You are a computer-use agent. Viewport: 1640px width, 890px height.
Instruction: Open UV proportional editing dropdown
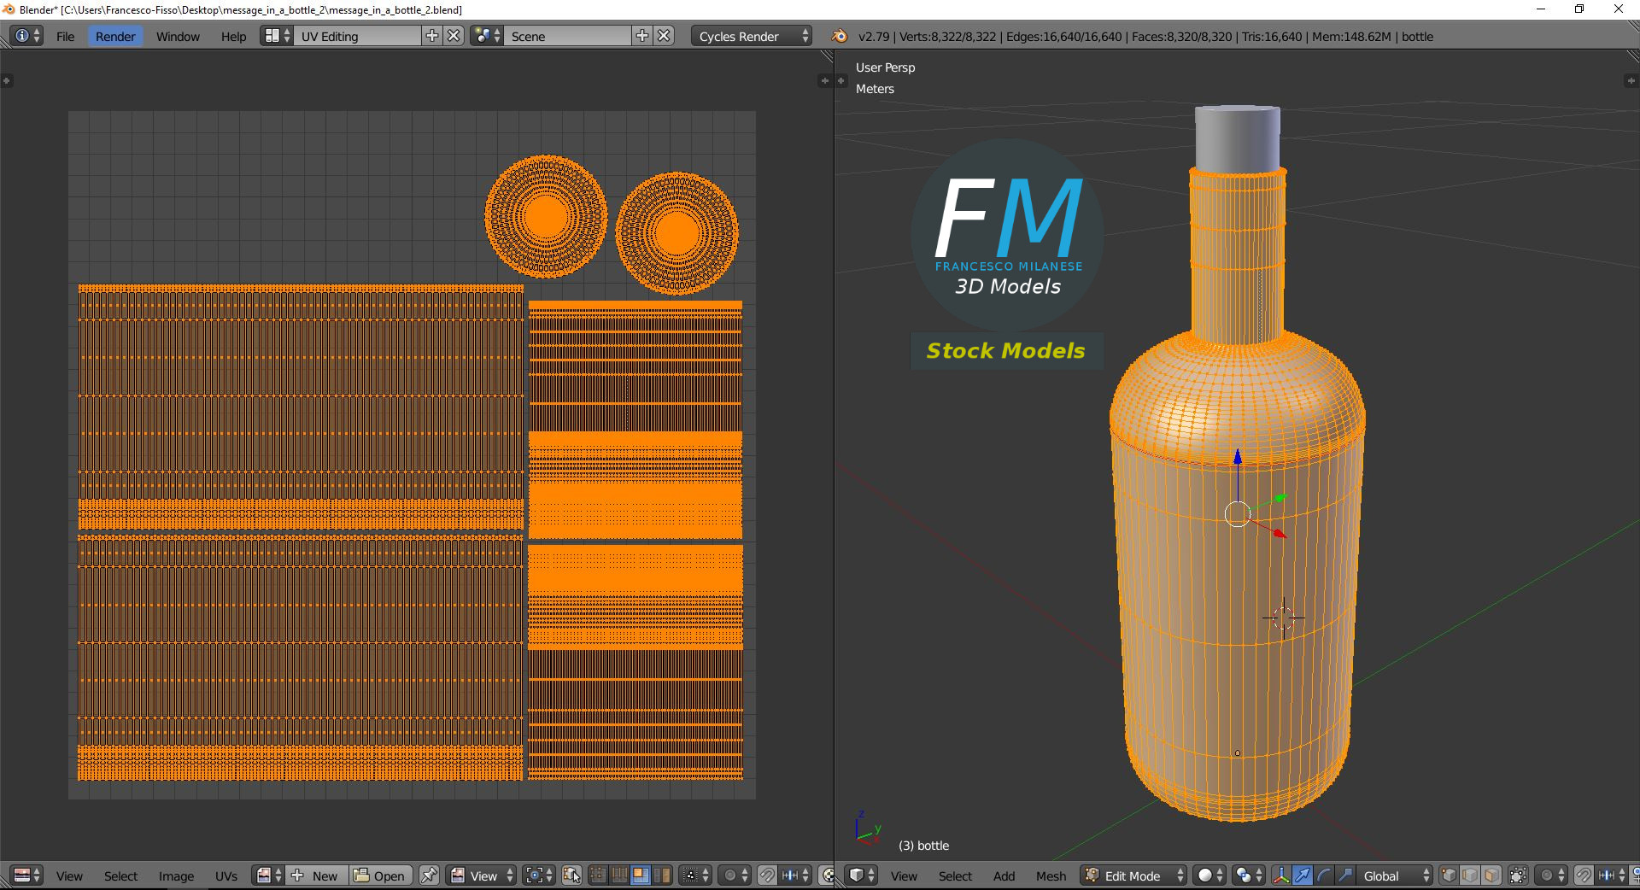coord(735,875)
